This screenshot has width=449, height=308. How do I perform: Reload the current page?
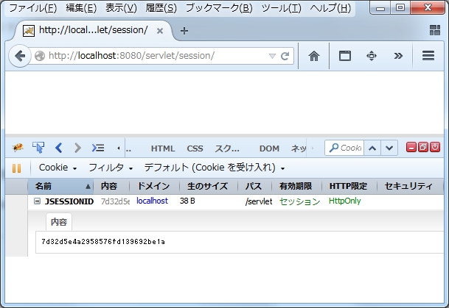coord(285,56)
